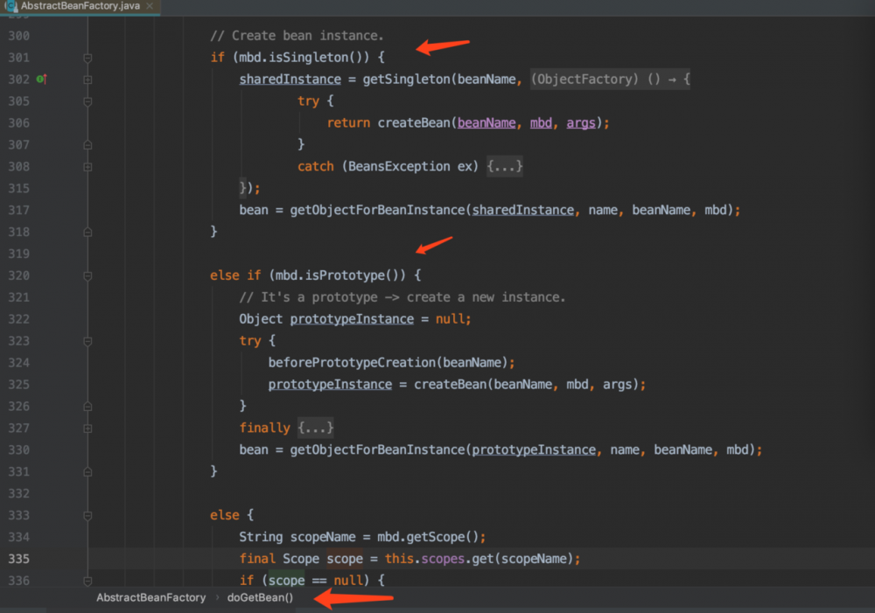
Task: Click scopeName variable declaration on line 334
Action: pos(323,537)
